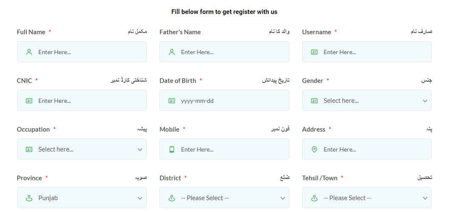
Task: Click the person icon in Father's Name field
Action: pyautogui.click(x=172, y=52)
